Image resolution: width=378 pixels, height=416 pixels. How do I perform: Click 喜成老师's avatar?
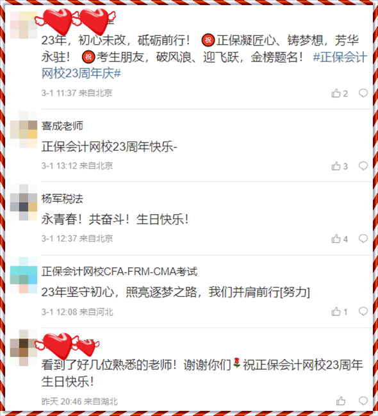pyautogui.click(x=24, y=129)
